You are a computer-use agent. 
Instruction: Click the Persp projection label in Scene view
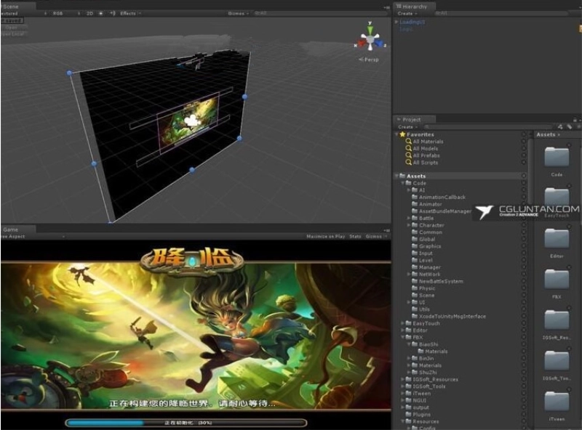pyautogui.click(x=369, y=60)
